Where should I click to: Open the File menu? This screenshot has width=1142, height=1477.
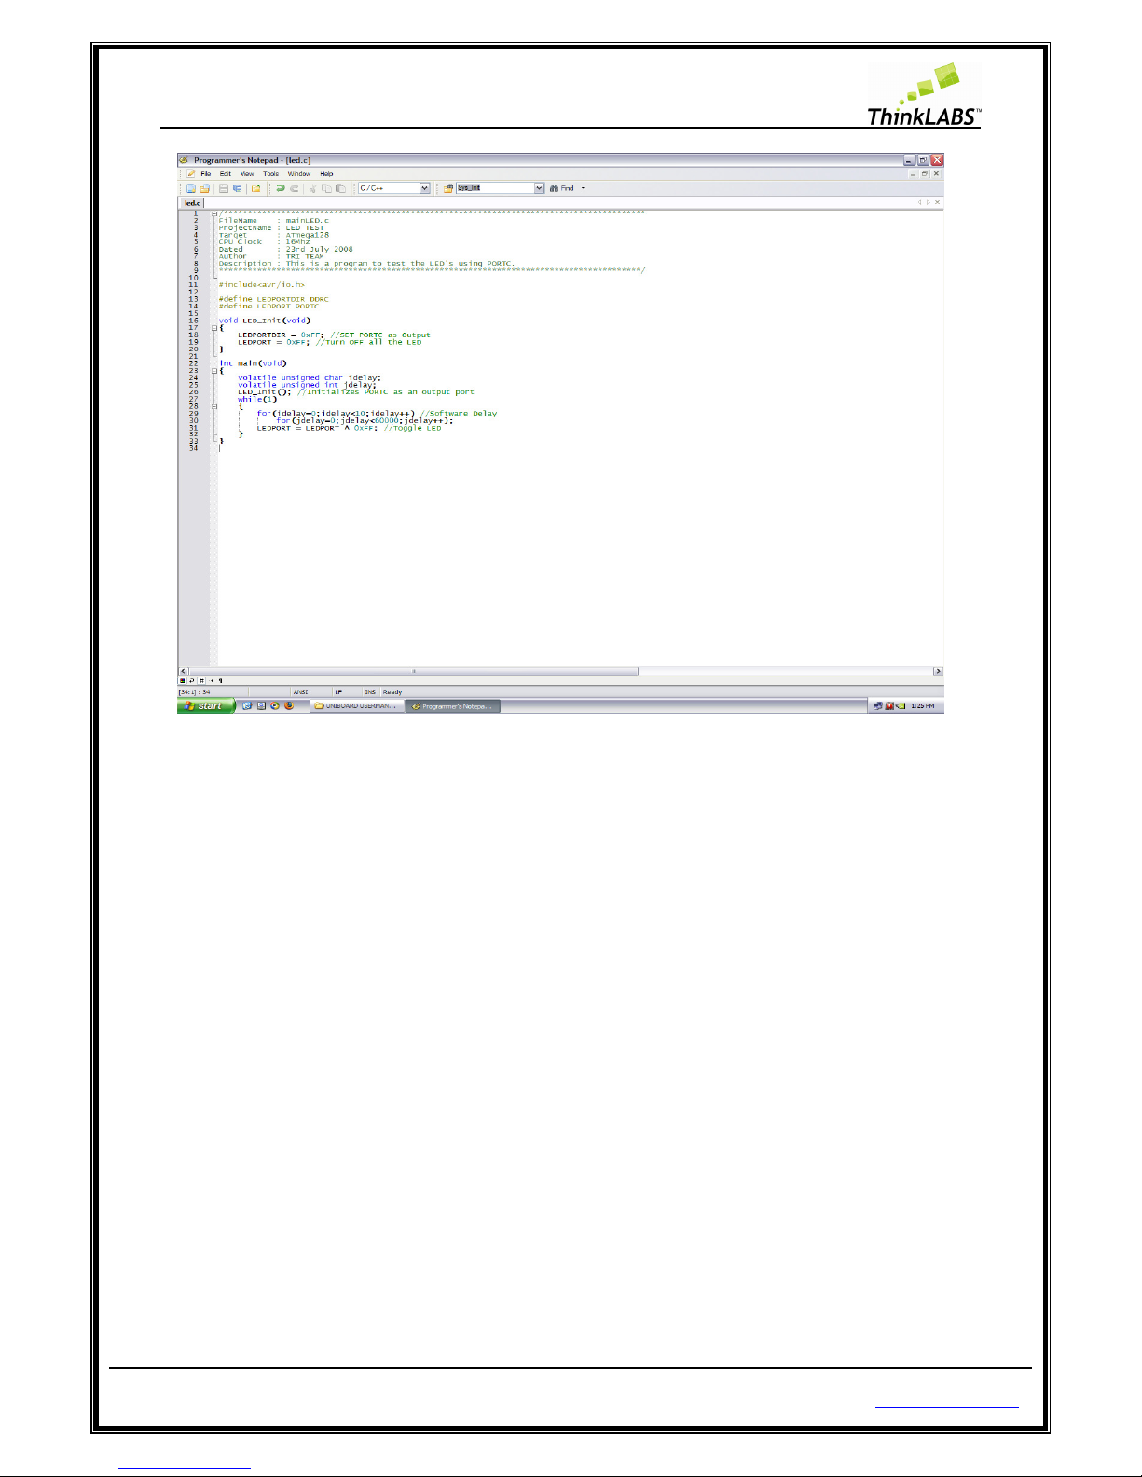tap(206, 174)
